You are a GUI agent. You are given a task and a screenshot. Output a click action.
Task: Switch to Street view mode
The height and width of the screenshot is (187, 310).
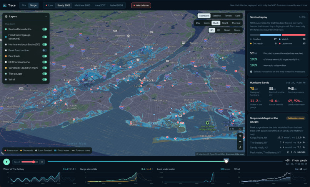pyautogui.click(x=227, y=30)
